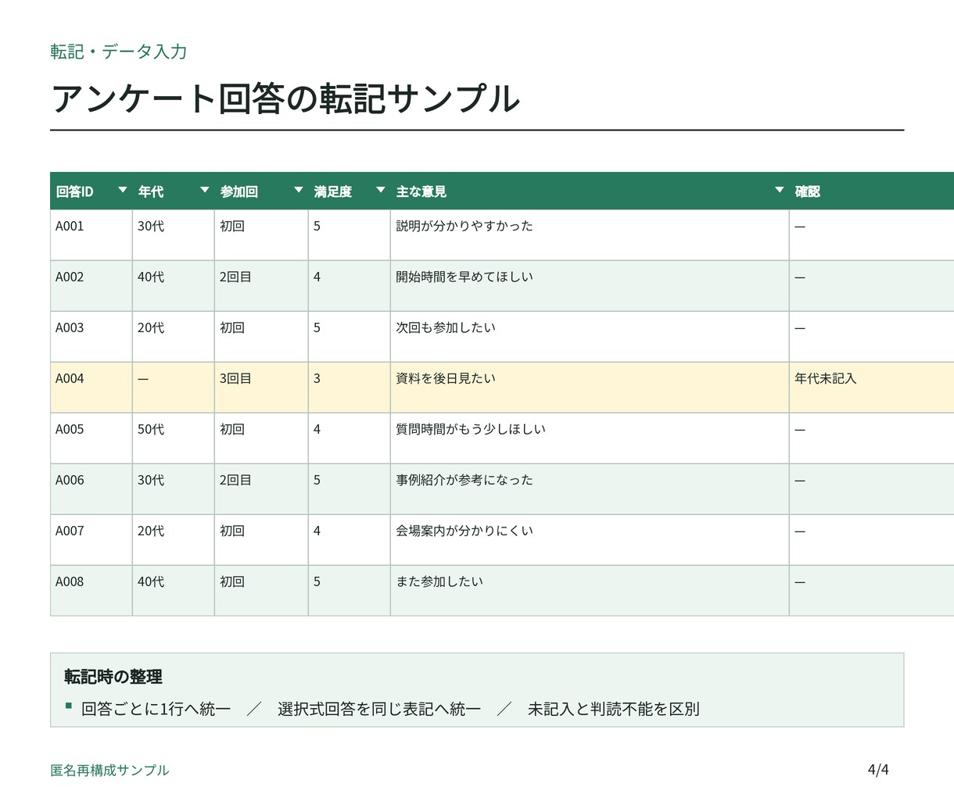
Task: Click 資料を後日見たい opinion cell
Action: [x=590, y=388]
